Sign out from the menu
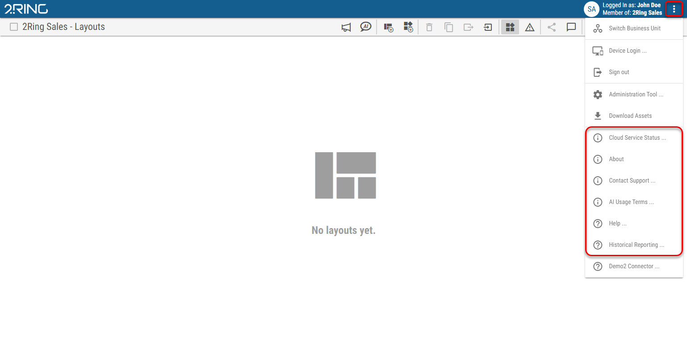This screenshot has height=345, width=687. [619, 72]
